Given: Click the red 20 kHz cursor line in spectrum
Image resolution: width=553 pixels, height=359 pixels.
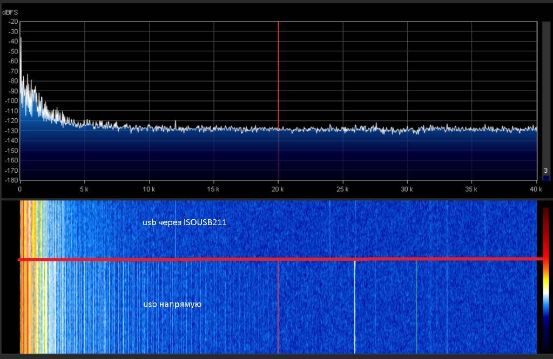Looking at the screenshot, I should coord(278,81).
